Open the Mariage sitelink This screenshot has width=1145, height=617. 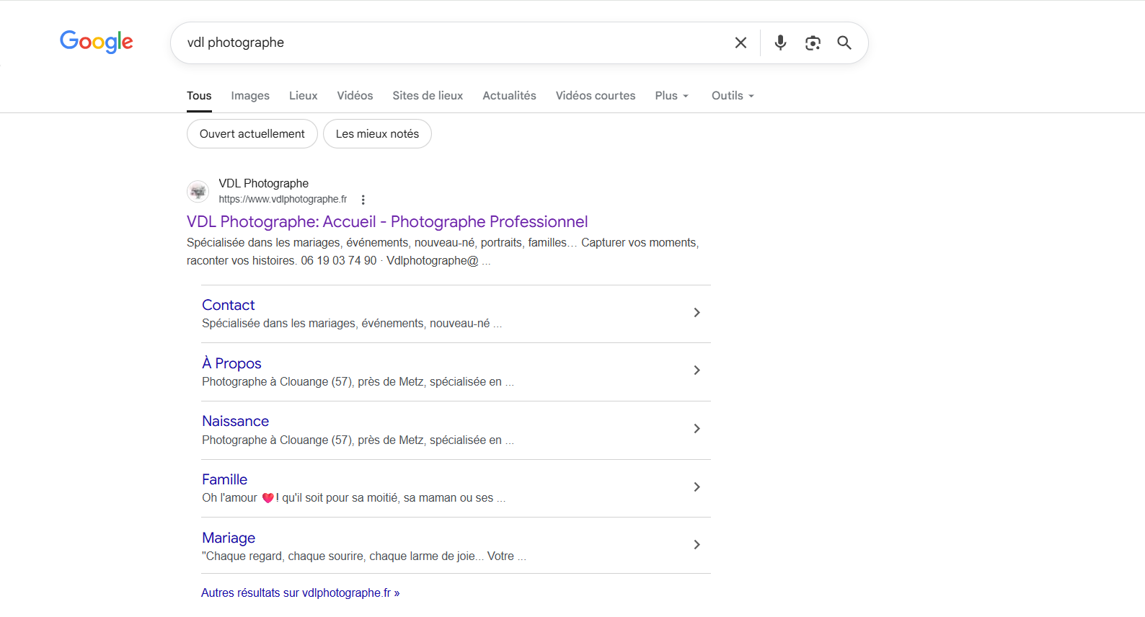tap(229, 538)
